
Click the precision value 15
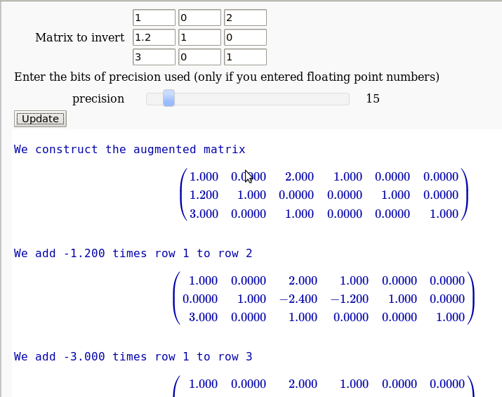pyautogui.click(x=373, y=99)
